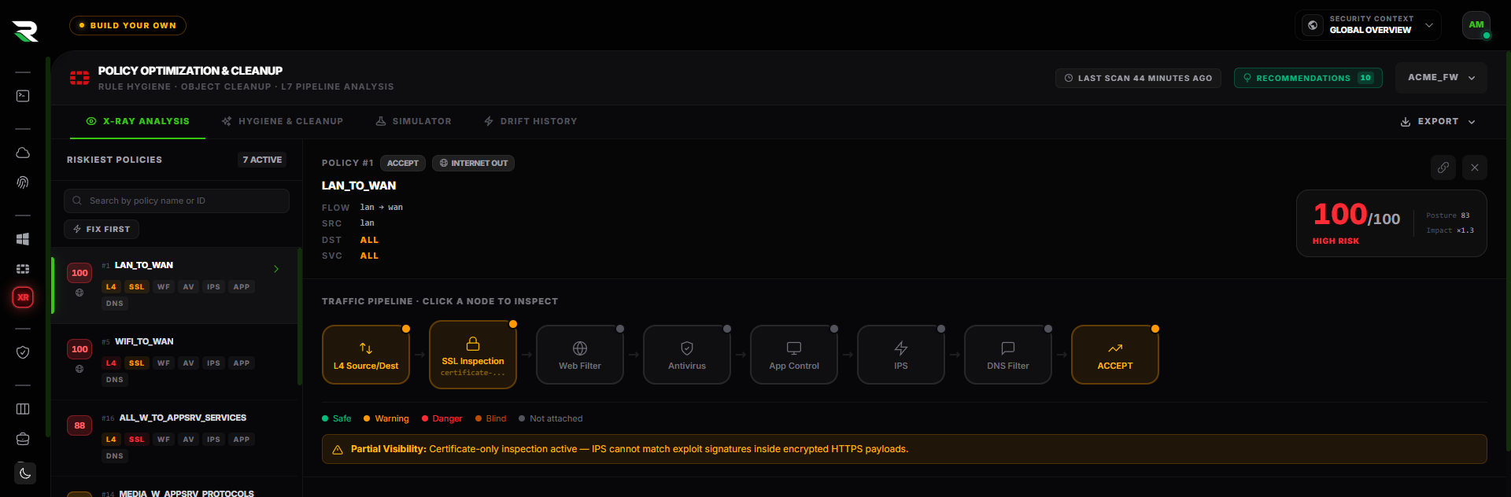The height and width of the screenshot is (497, 1511).
Task: Switch to the X-Ray Analysis tab
Action: 138,121
